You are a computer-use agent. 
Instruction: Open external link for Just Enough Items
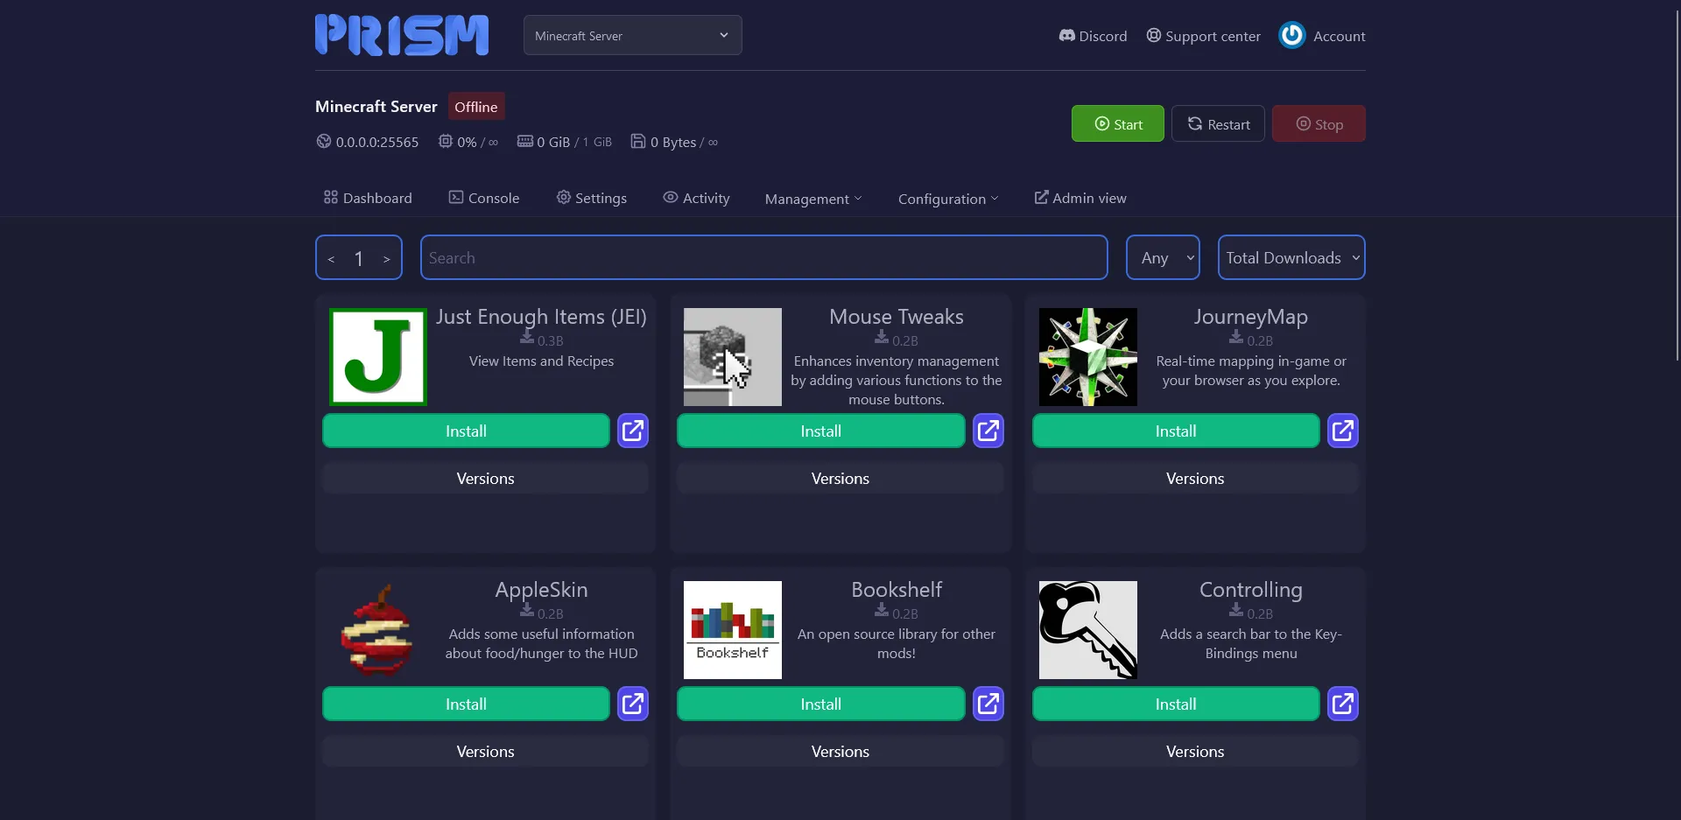click(x=632, y=431)
